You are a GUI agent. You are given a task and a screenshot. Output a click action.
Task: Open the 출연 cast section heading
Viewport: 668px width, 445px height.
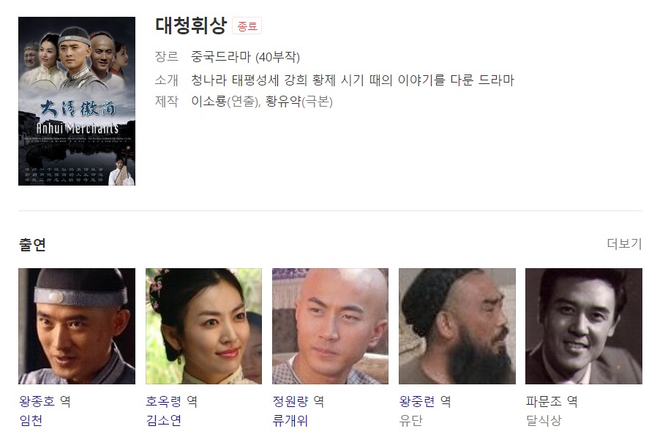[x=32, y=245]
